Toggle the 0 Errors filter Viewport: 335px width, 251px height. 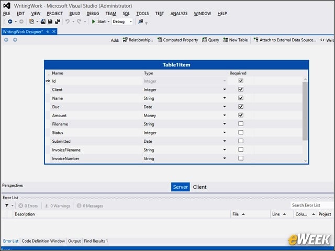point(28,206)
